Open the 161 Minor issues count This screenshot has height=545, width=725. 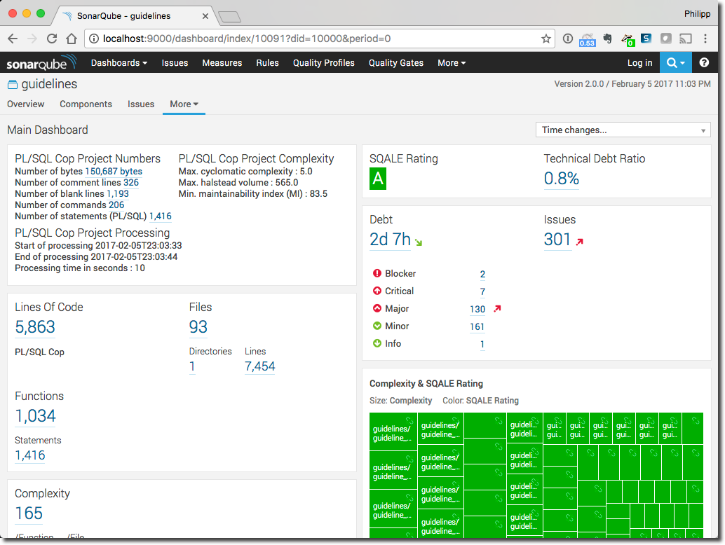click(477, 327)
